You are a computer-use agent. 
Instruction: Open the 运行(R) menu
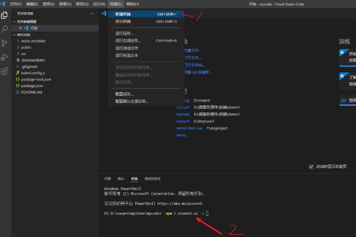tap(99, 4)
